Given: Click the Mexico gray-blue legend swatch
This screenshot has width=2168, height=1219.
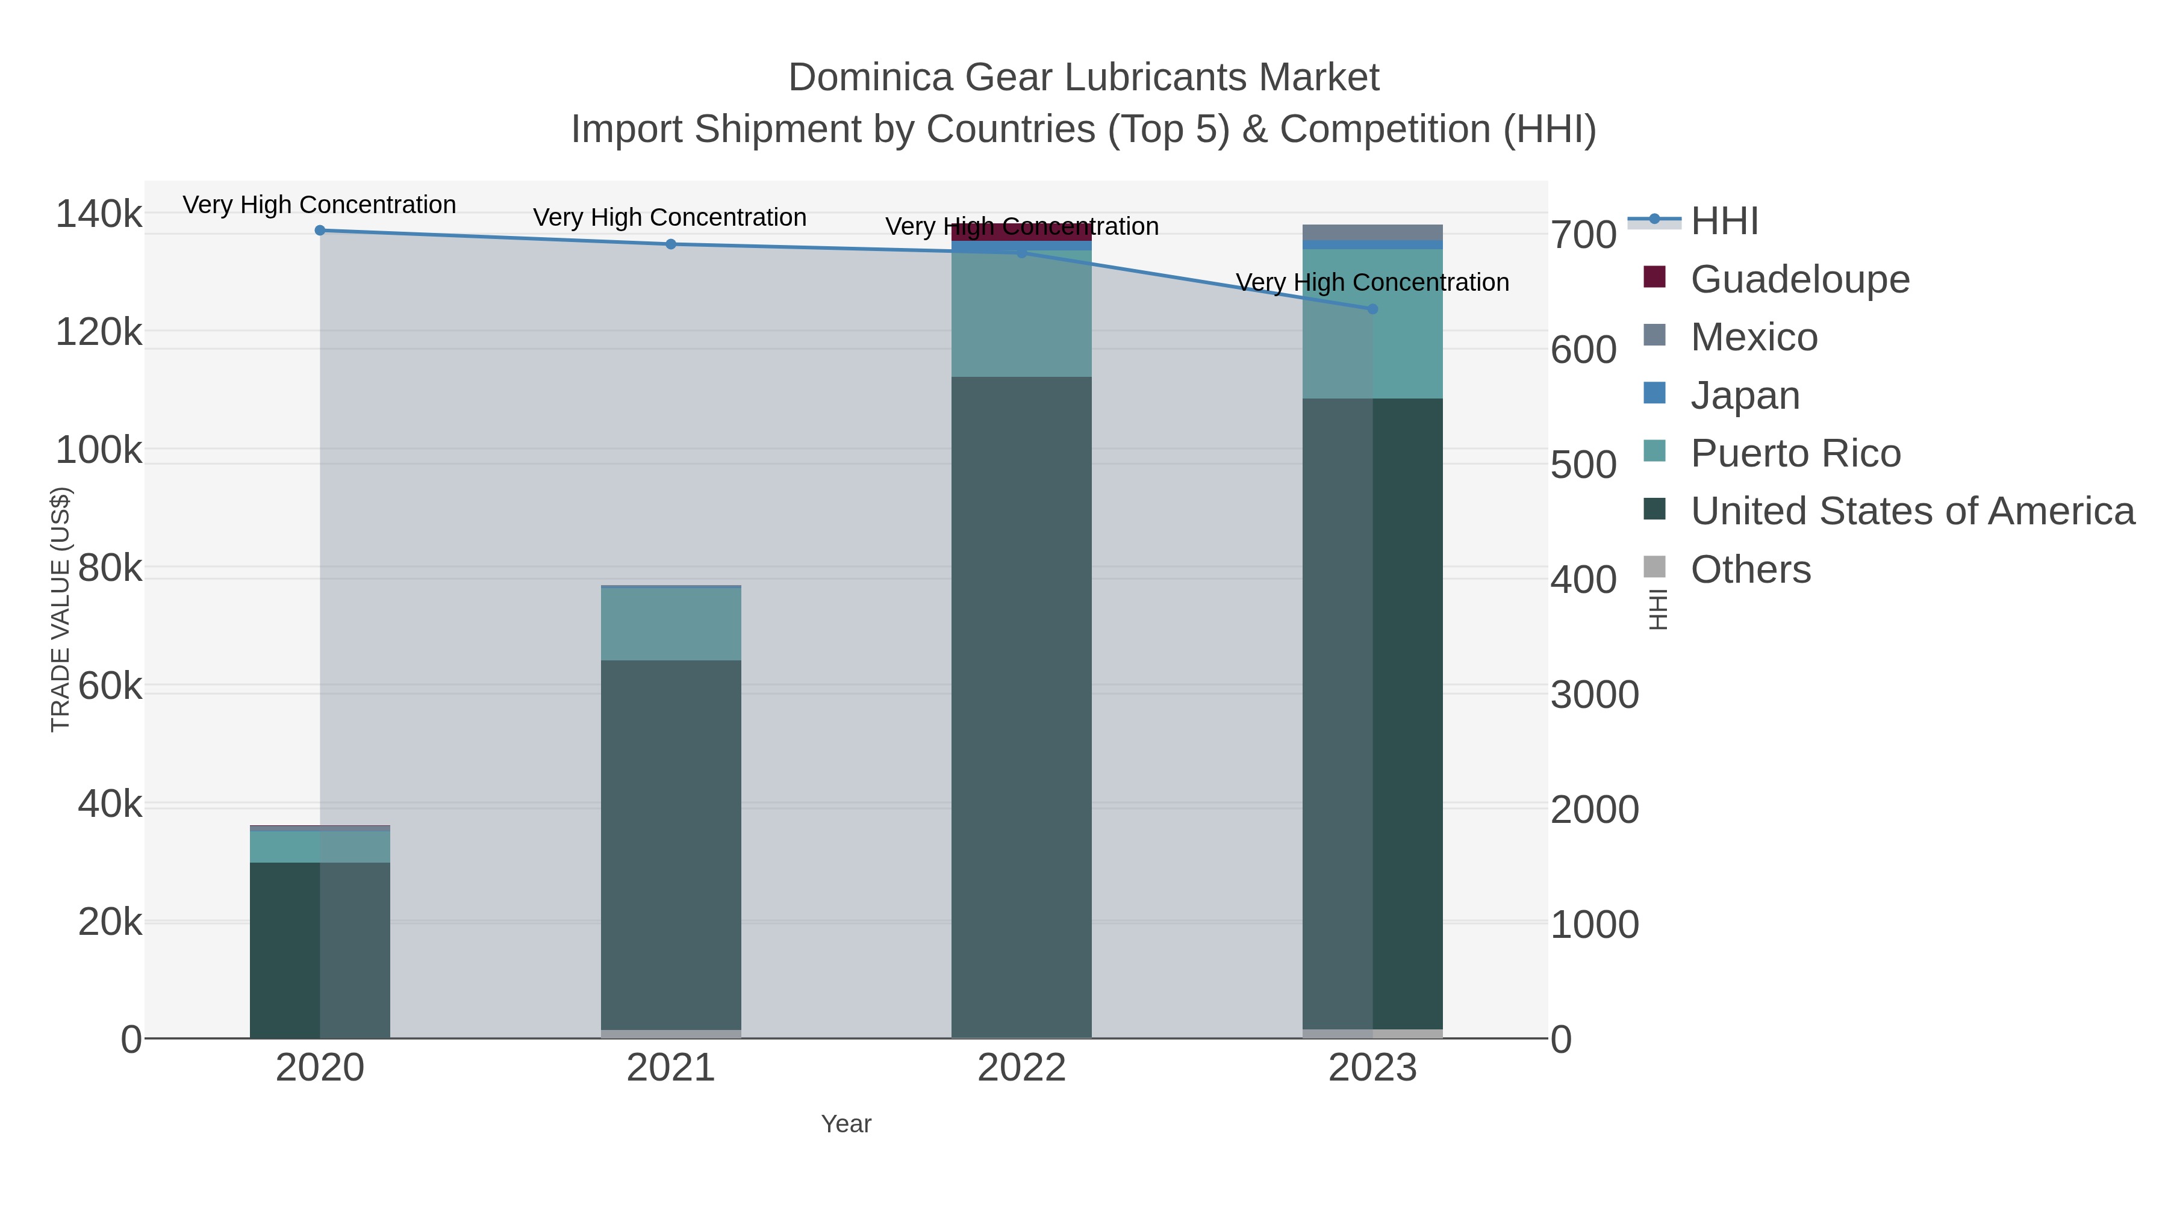Looking at the screenshot, I should tap(1655, 335).
